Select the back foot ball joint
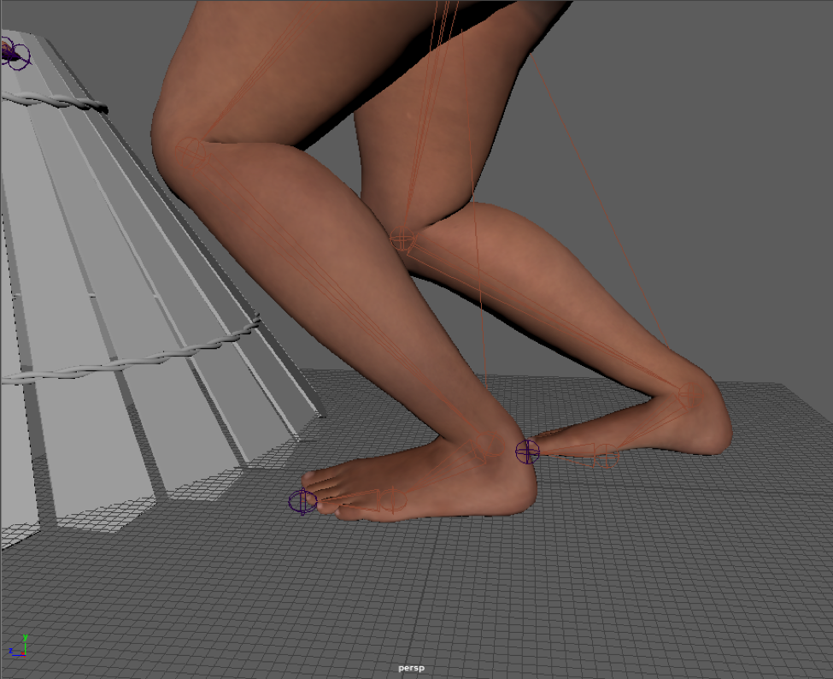The height and width of the screenshot is (679, 833). (606, 456)
